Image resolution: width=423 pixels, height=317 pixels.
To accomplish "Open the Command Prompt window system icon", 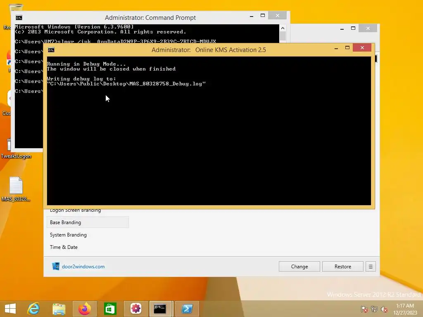I will click(19, 18).
